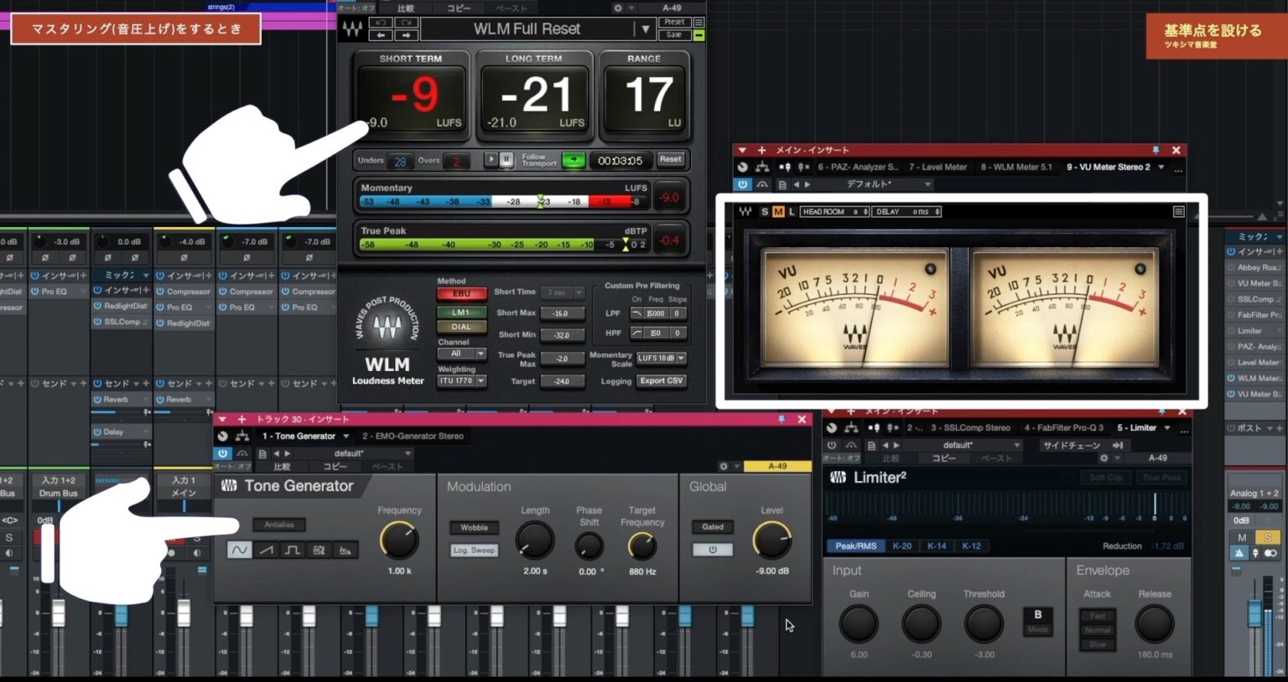1288x682 pixels.
Task: Open the Weighting ITU 1770 dropdown
Action: 462,380
